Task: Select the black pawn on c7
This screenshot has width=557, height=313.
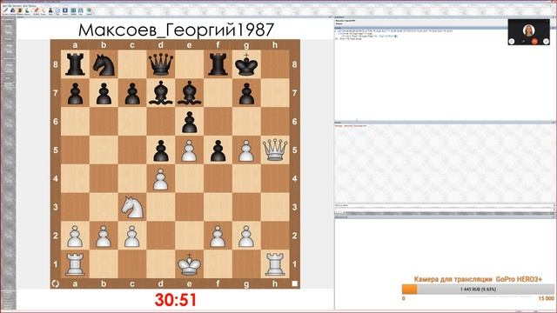Action: point(132,94)
